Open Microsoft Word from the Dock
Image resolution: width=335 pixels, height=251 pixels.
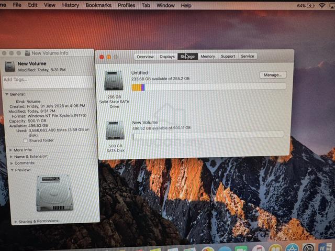(x=325, y=247)
